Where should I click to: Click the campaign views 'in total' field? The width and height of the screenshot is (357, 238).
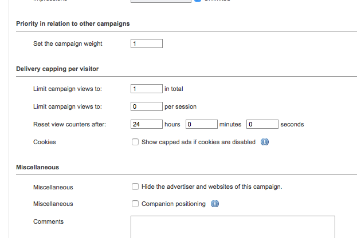click(147, 89)
